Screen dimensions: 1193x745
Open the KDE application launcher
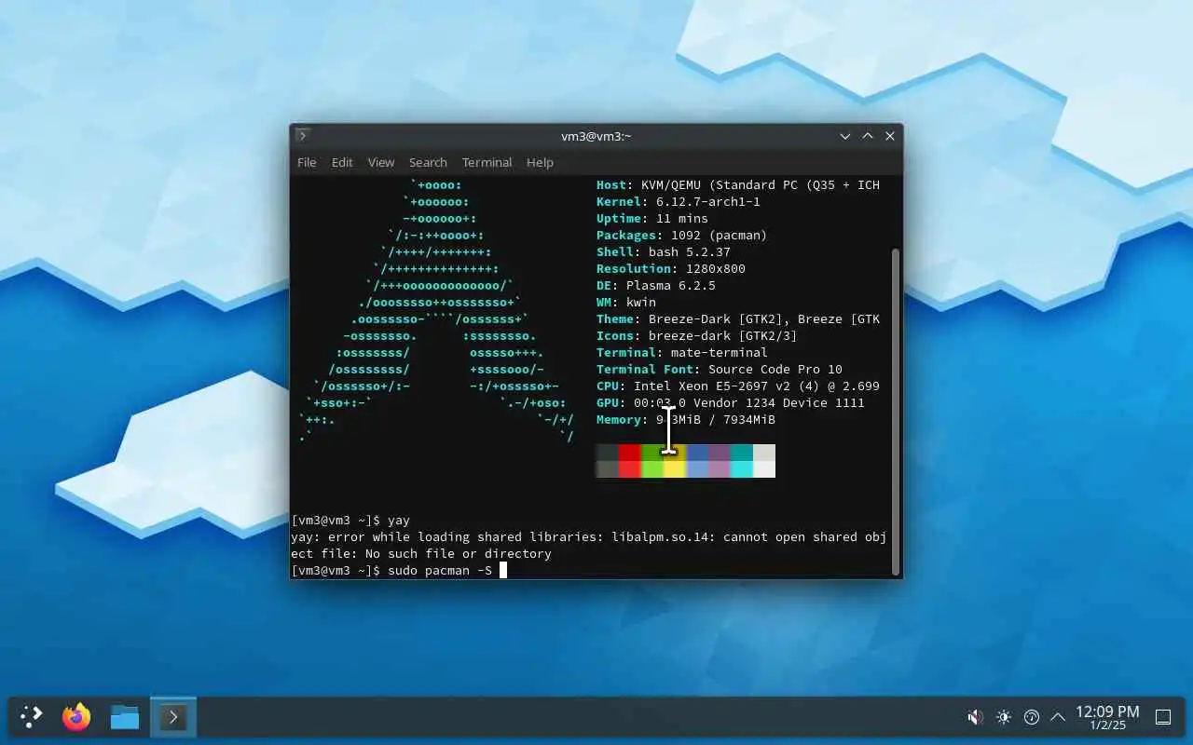pos(32,716)
